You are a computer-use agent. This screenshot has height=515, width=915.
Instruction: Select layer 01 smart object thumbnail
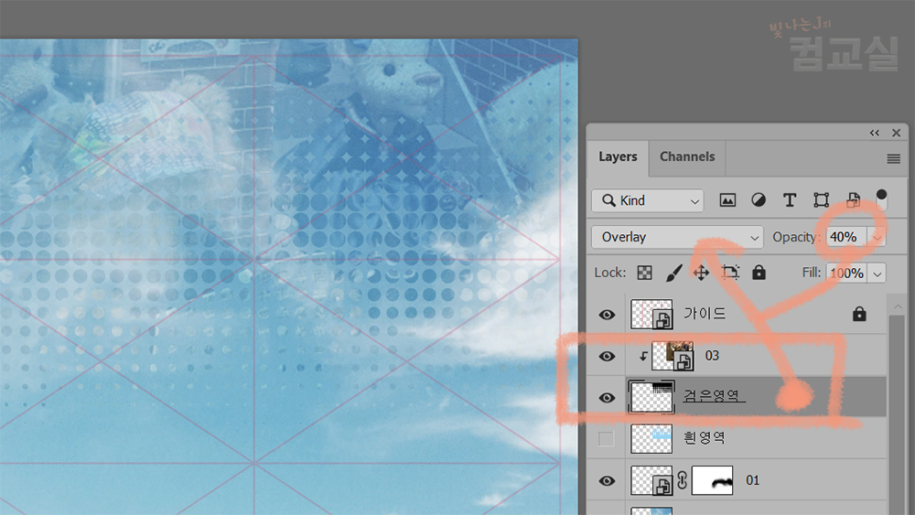[x=651, y=480]
